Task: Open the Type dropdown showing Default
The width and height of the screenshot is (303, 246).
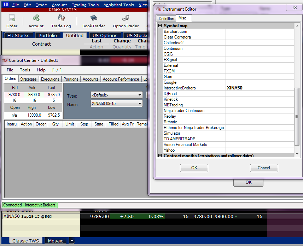Action: pyautogui.click(x=117, y=95)
